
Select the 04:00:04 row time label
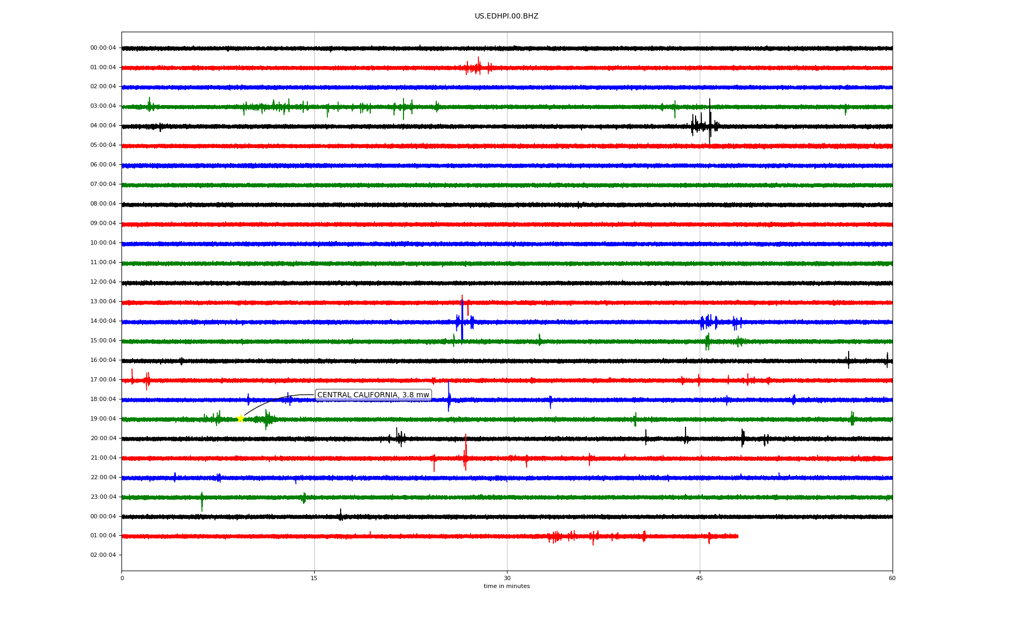(103, 126)
